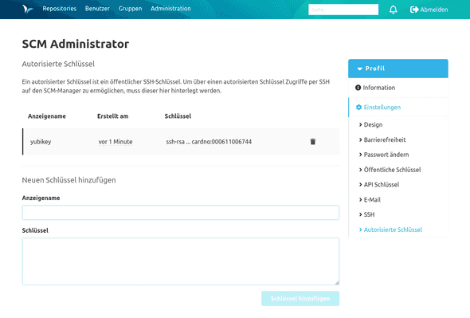The height and width of the screenshot is (318, 470).
Task: Click the Abmelden logout icon
Action: (414, 10)
